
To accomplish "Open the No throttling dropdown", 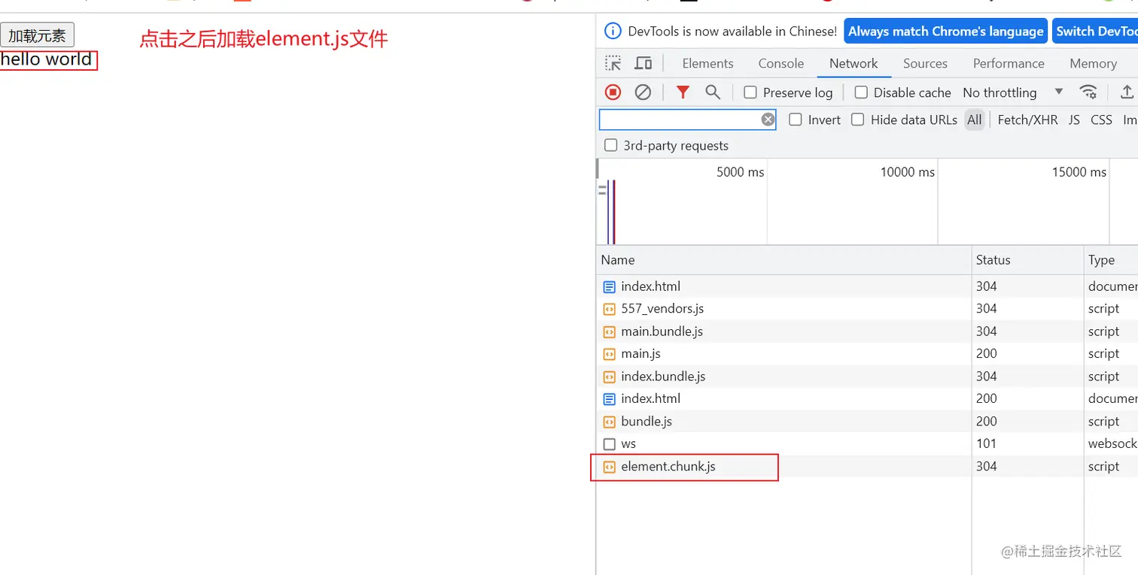I will click(x=1013, y=92).
